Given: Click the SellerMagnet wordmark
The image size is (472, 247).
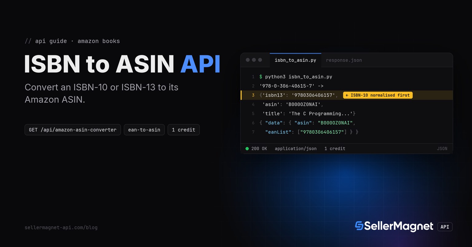Looking at the screenshot, I should 399,226.
